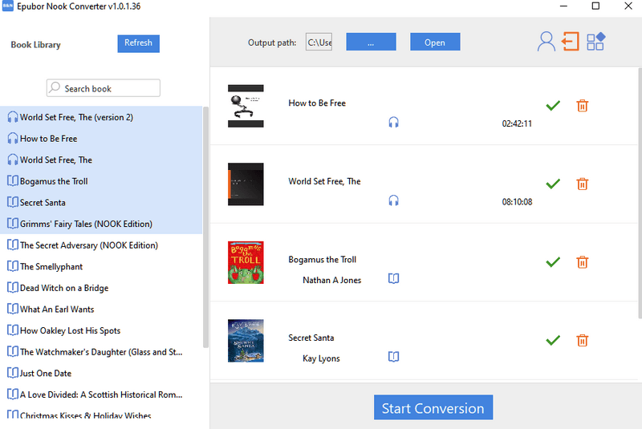This screenshot has height=429, width=642.
Task: Open the user account icon
Action: pyautogui.click(x=547, y=42)
